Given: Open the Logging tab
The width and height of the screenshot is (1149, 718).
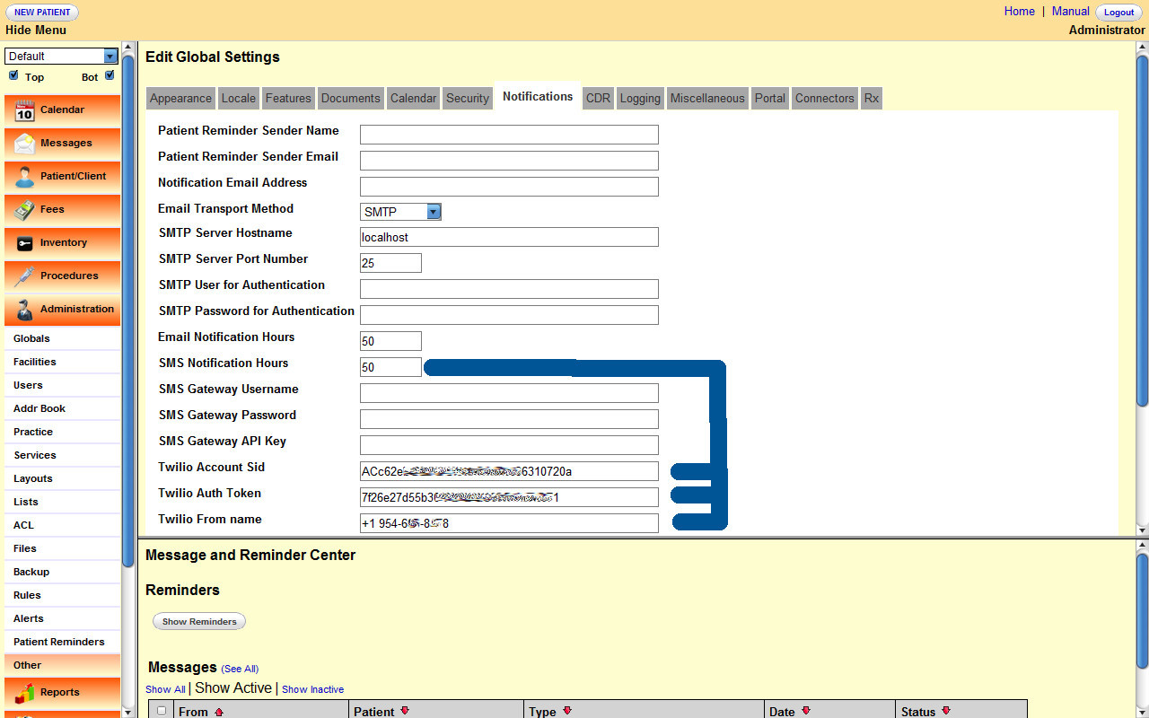Looking at the screenshot, I should click(640, 99).
